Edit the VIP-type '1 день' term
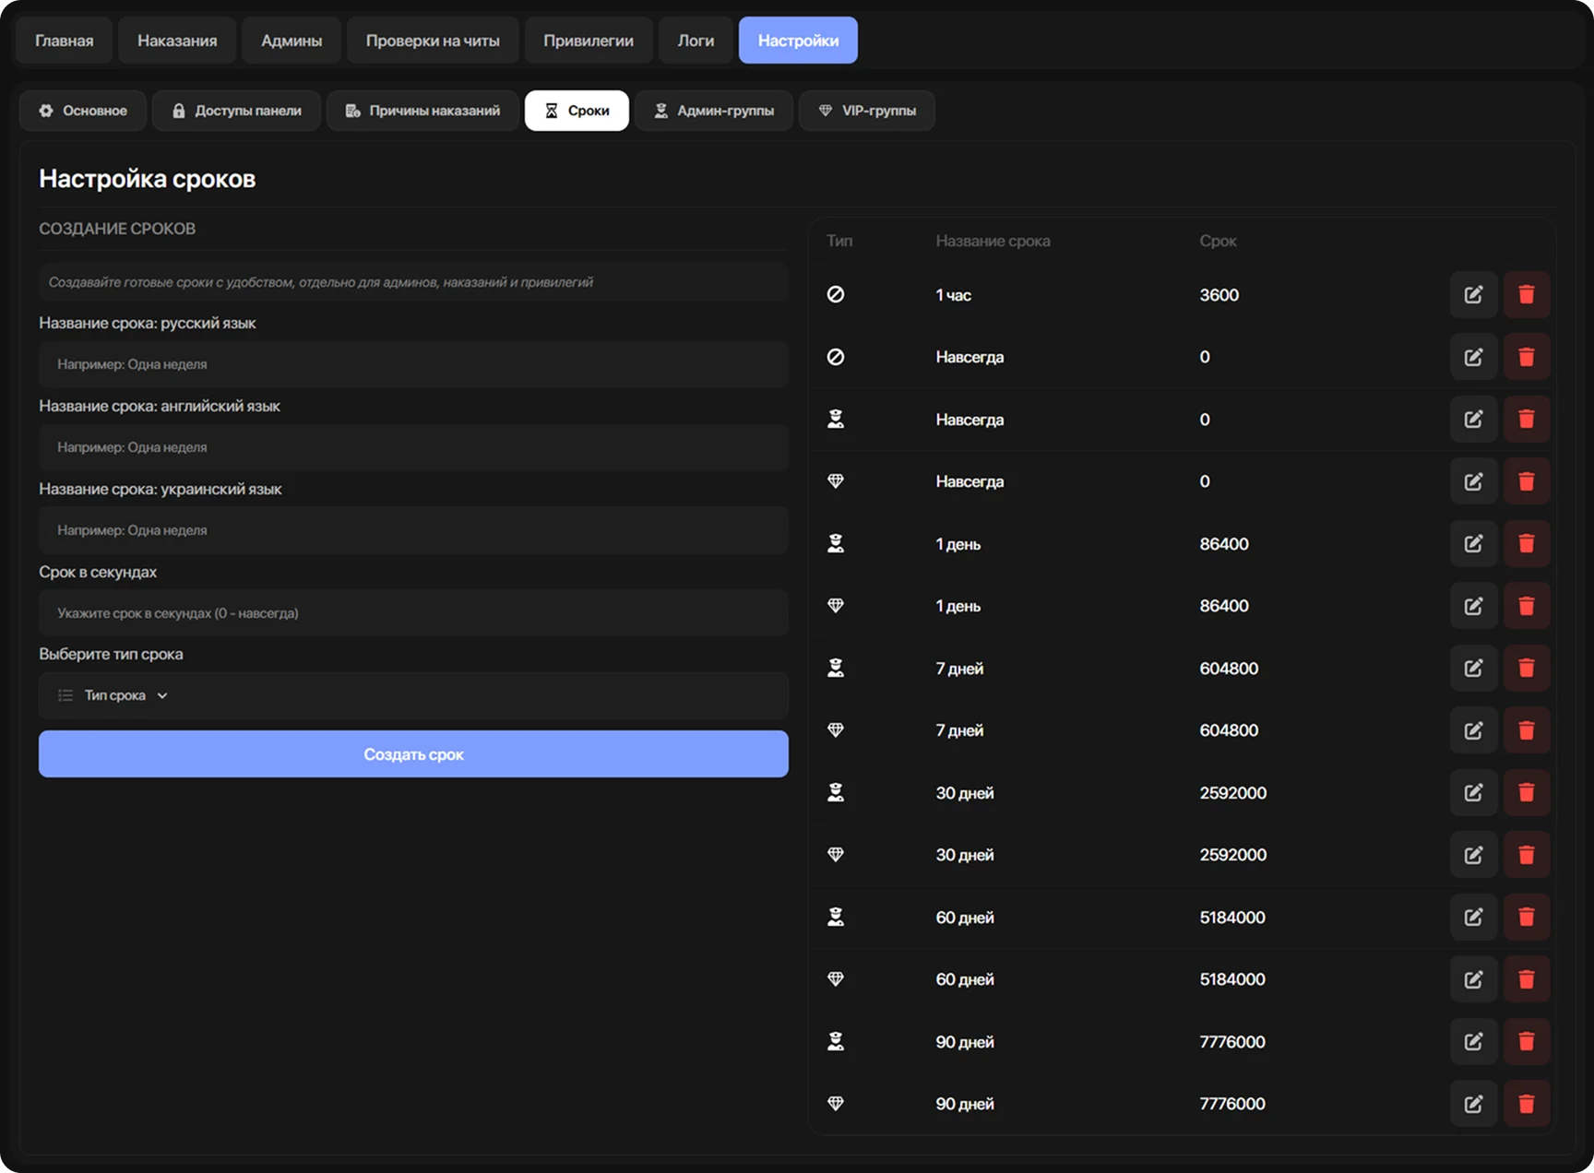 tap(1473, 606)
